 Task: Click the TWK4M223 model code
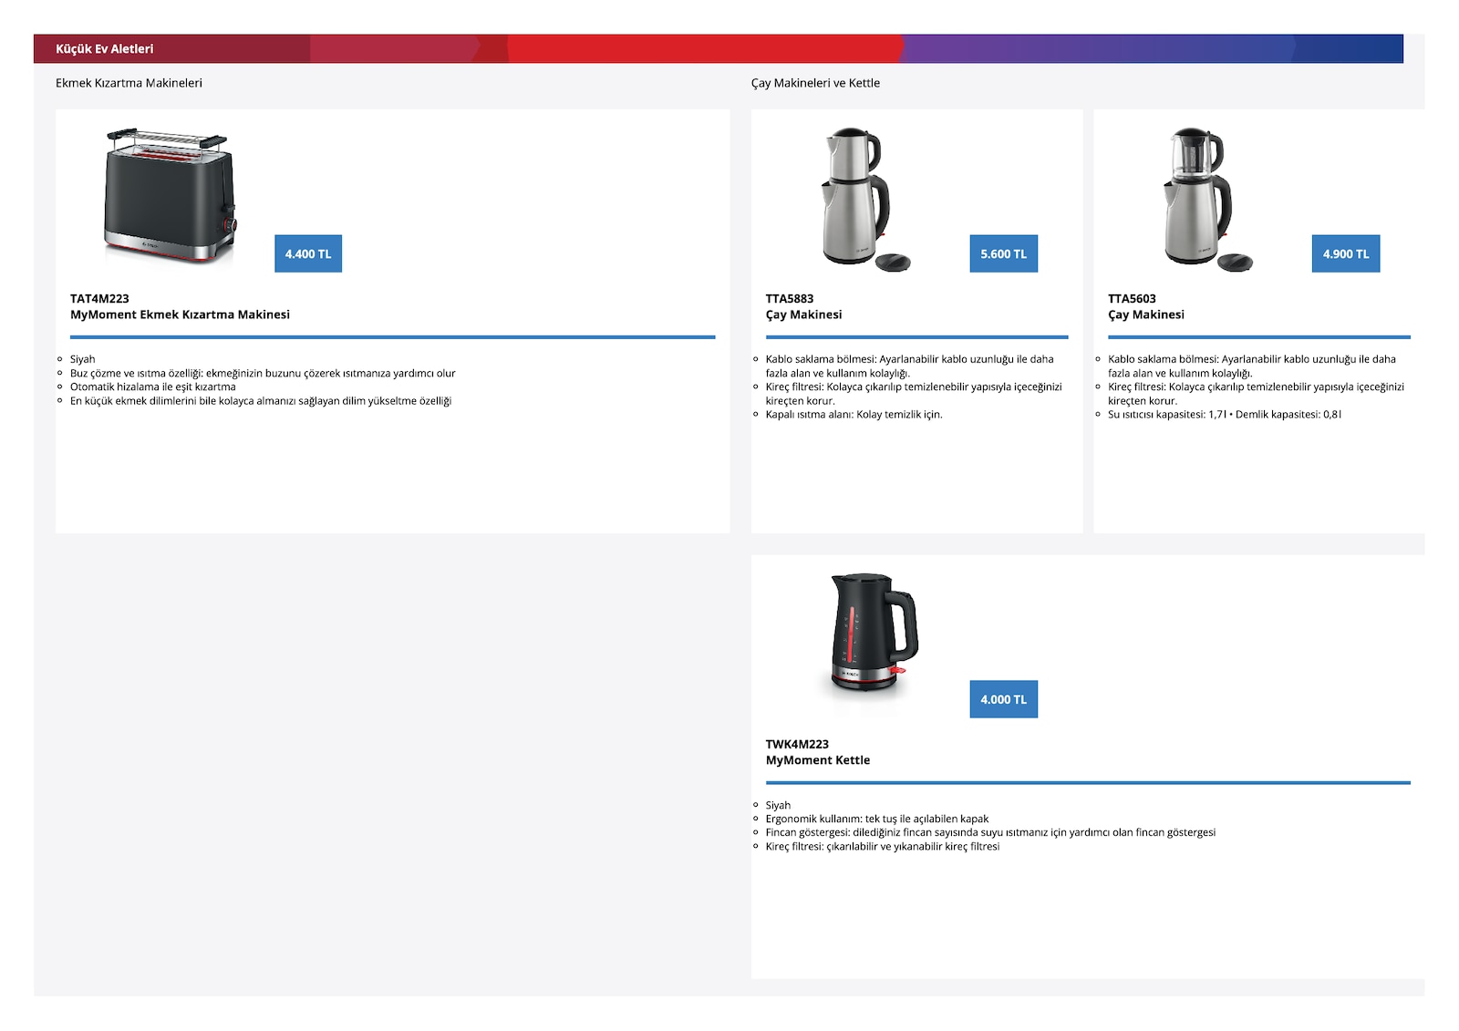tap(797, 745)
